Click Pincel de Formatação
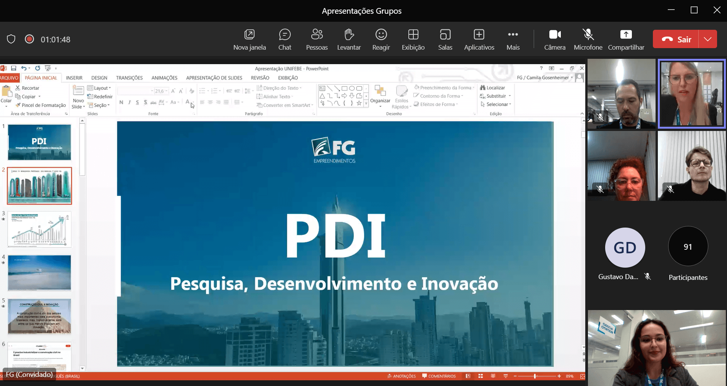Viewport: 727px width, 386px height. (x=40, y=105)
